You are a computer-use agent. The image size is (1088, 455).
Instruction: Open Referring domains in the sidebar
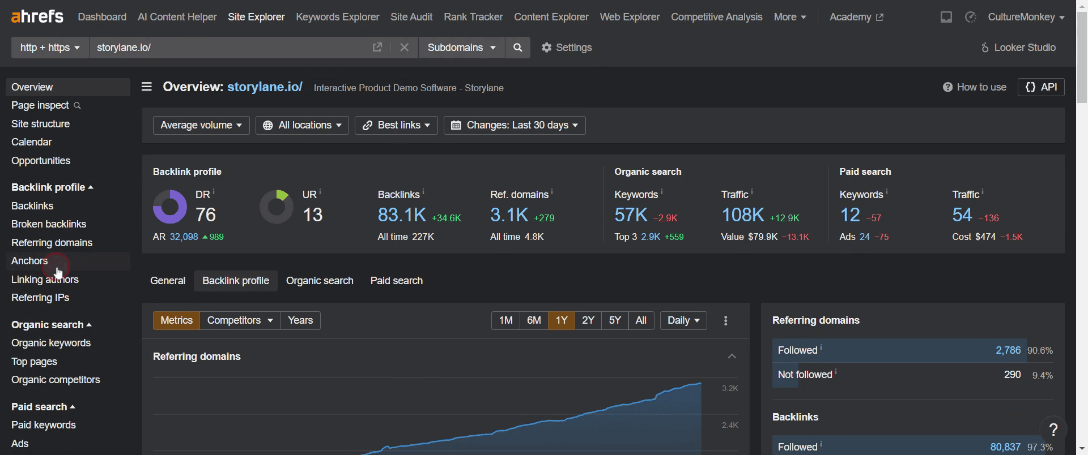[x=52, y=243]
